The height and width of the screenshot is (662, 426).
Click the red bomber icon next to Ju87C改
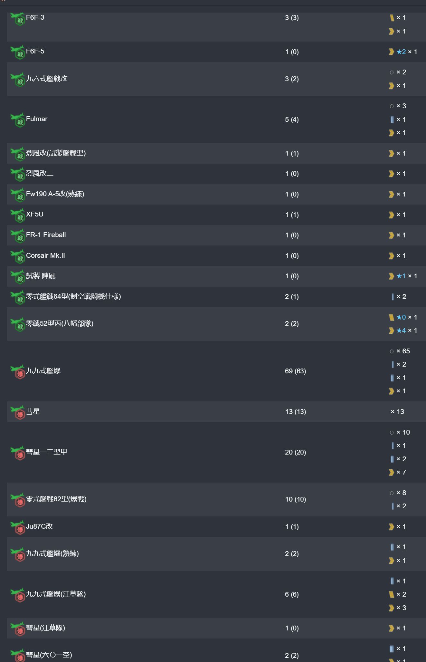coord(18,528)
